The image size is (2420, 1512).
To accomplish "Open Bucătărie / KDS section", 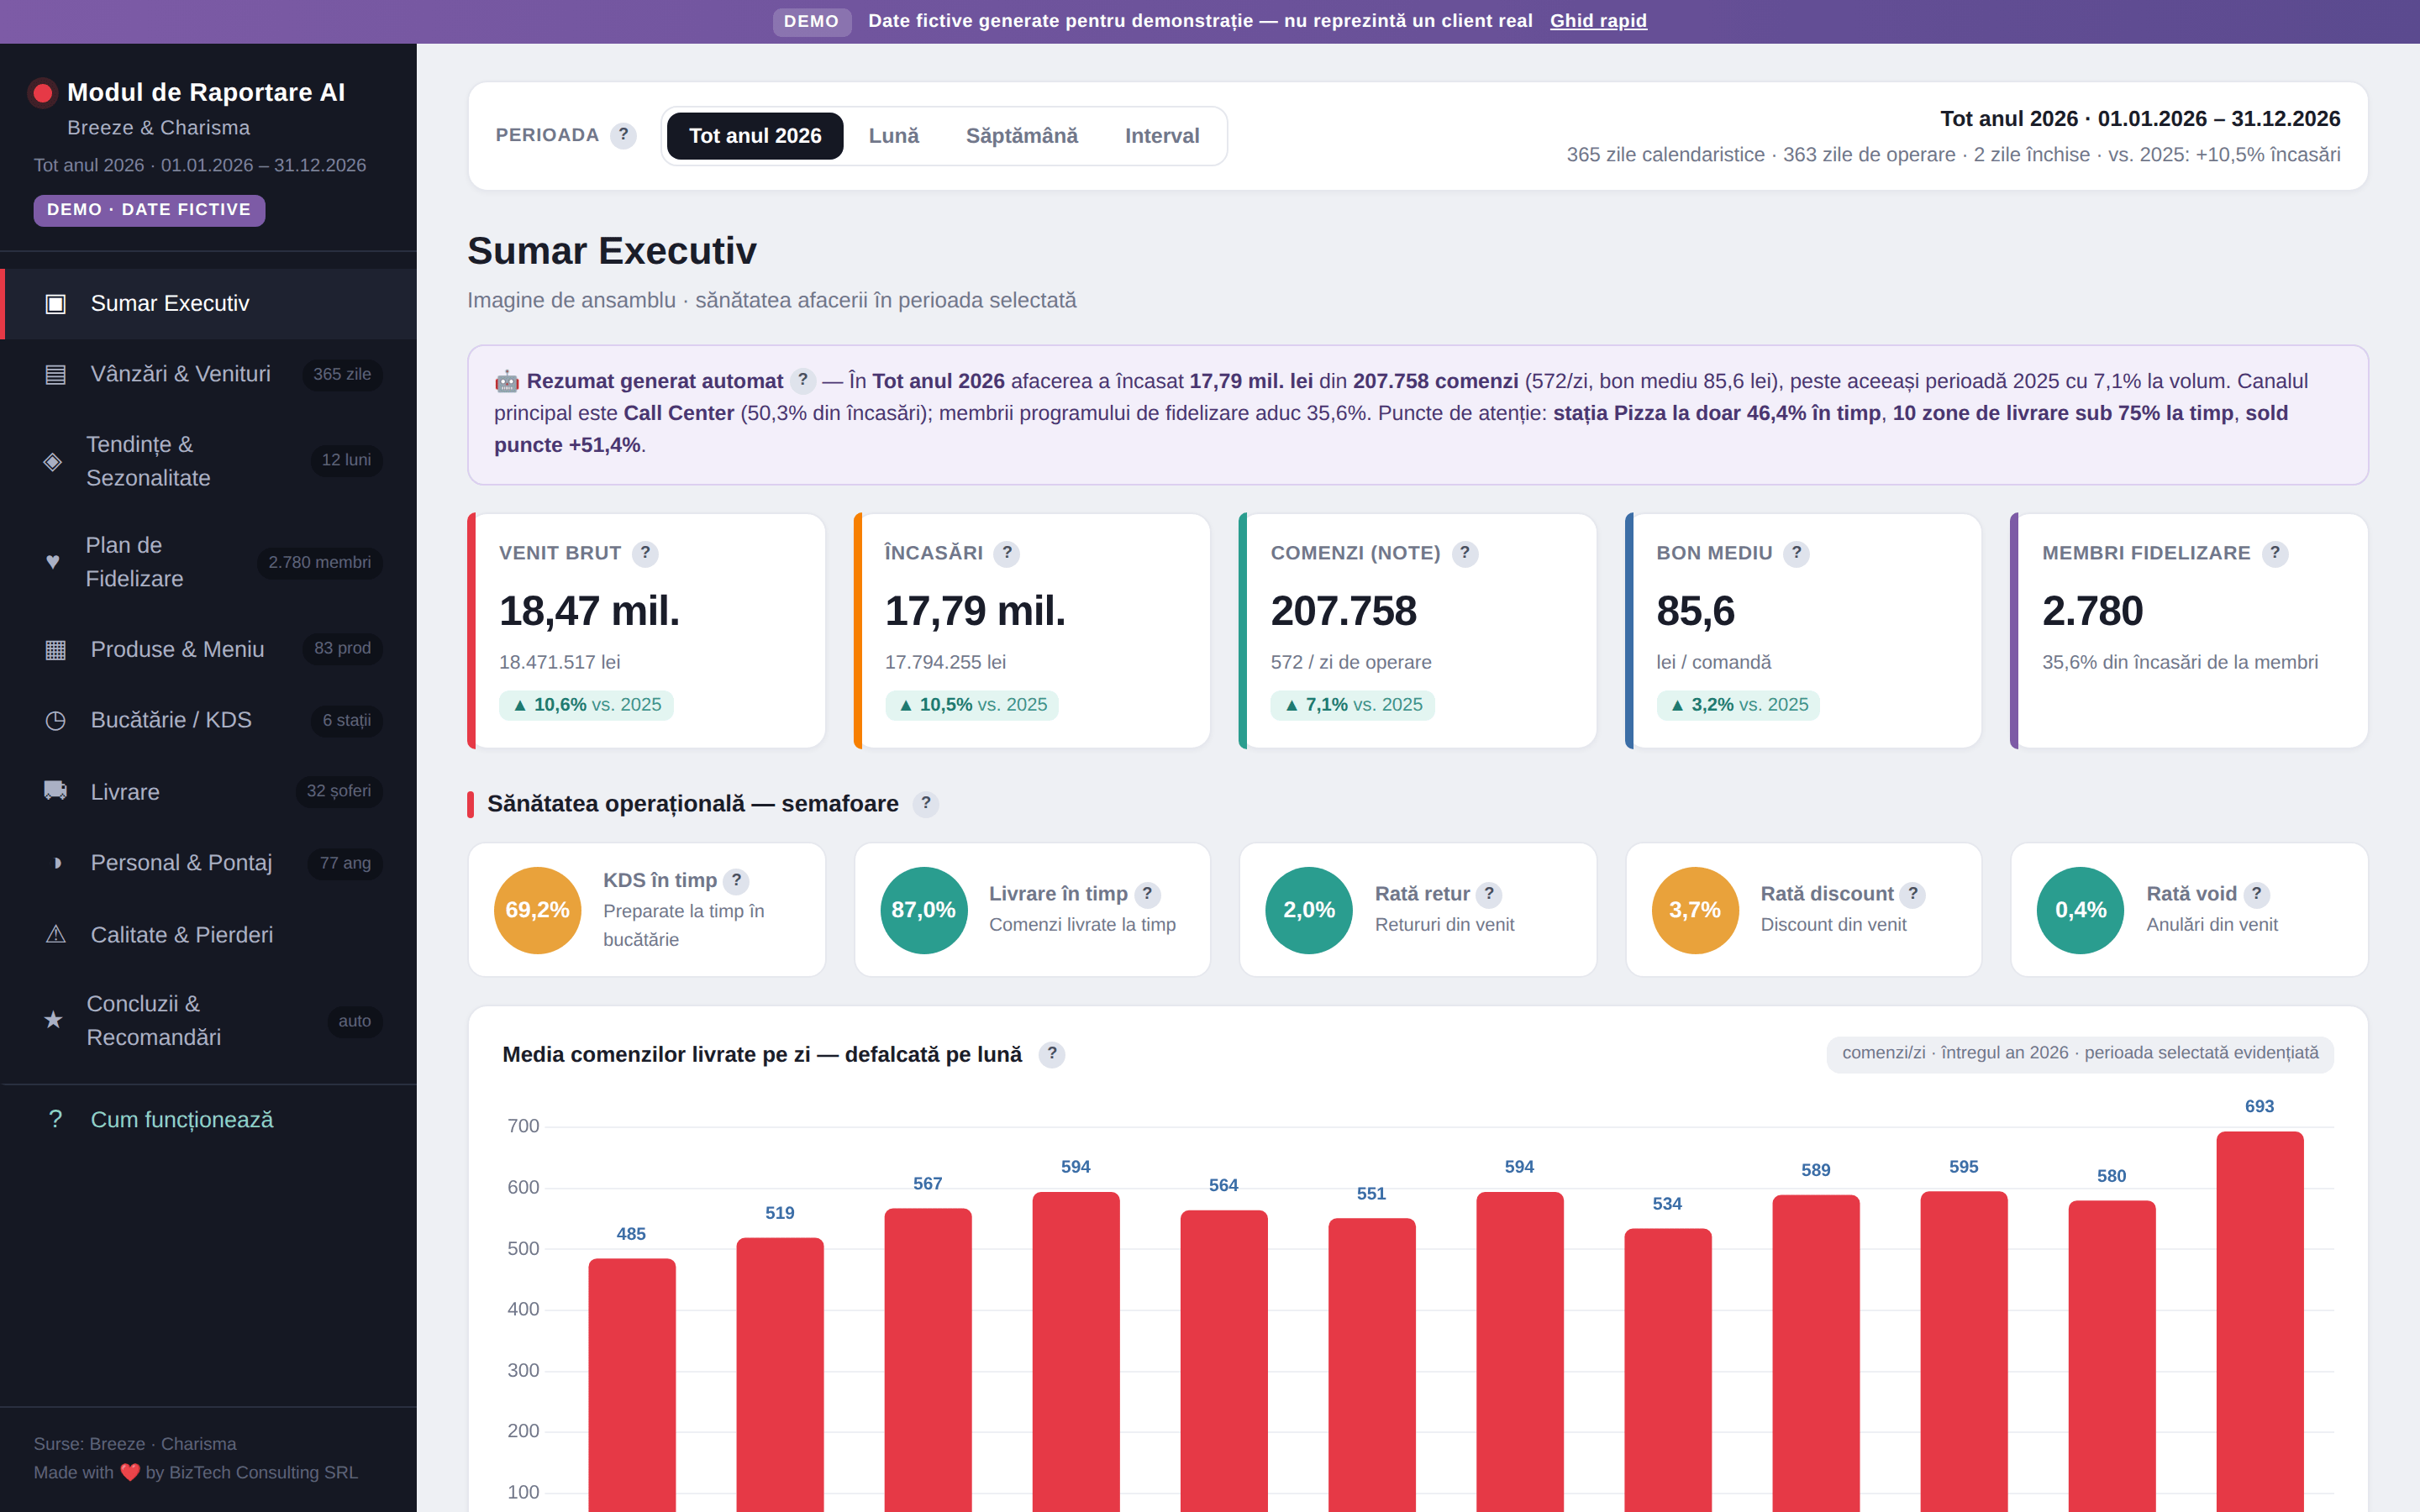I will pos(210,720).
